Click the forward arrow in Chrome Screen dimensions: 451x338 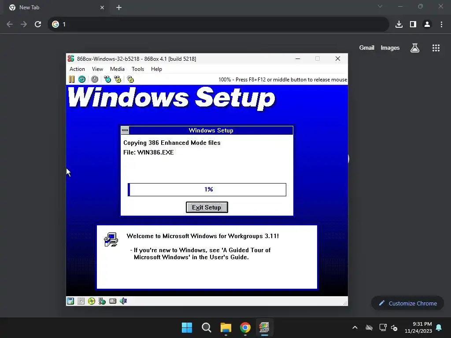24,24
